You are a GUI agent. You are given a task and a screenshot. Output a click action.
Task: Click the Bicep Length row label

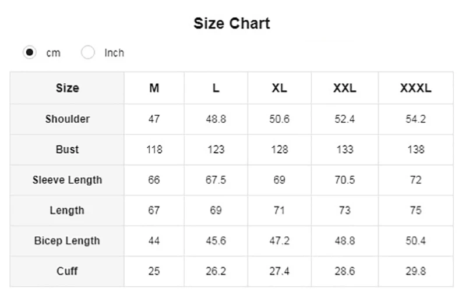67,241
